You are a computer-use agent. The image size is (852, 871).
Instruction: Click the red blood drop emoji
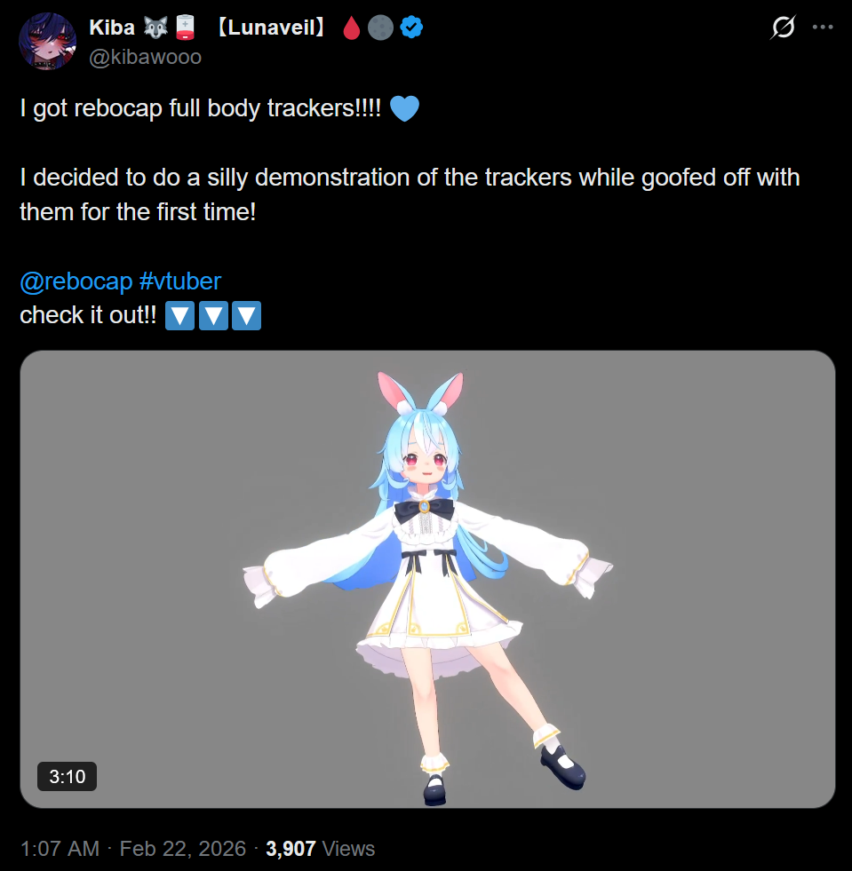(x=351, y=28)
